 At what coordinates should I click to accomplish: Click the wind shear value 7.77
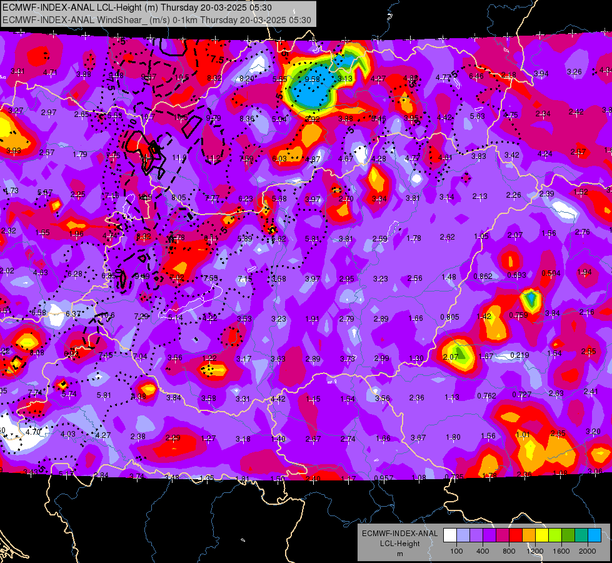tap(212, 198)
